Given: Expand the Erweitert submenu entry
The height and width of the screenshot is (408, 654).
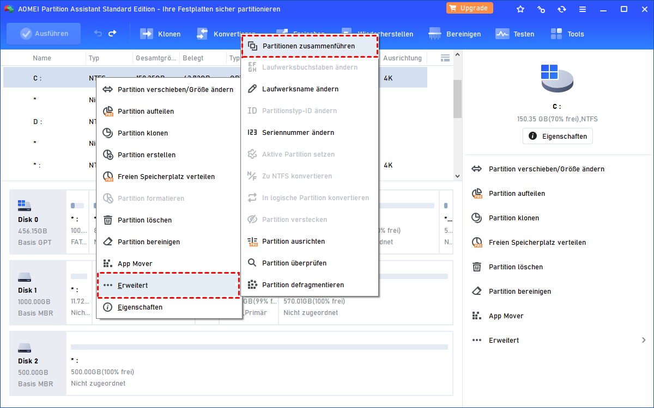Looking at the screenshot, I should (x=169, y=286).
